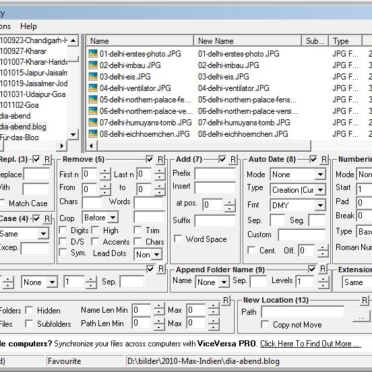Select 101102-Goa folder in tree
The width and height of the screenshot is (372, 372).
point(20,105)
